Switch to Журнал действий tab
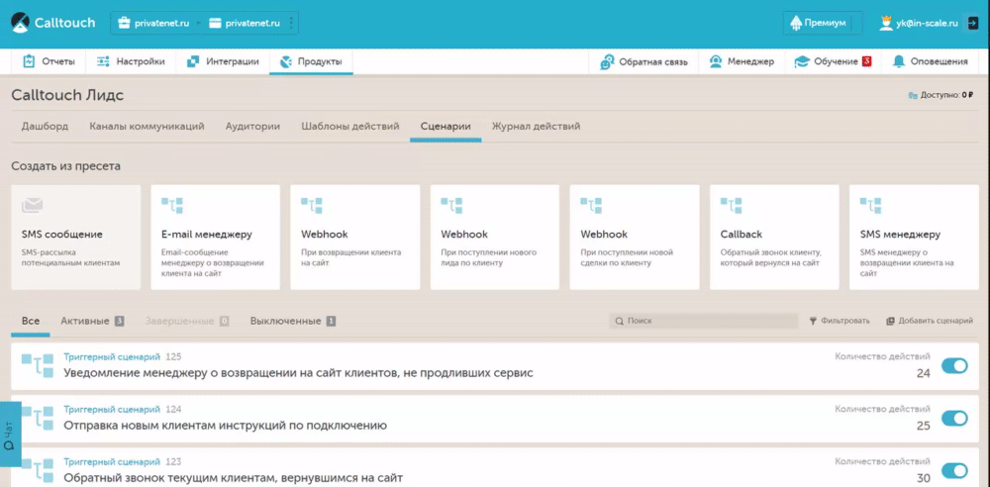Image resolution: width=990 pixels, height=487 pixels. click(x=536, y=127)
